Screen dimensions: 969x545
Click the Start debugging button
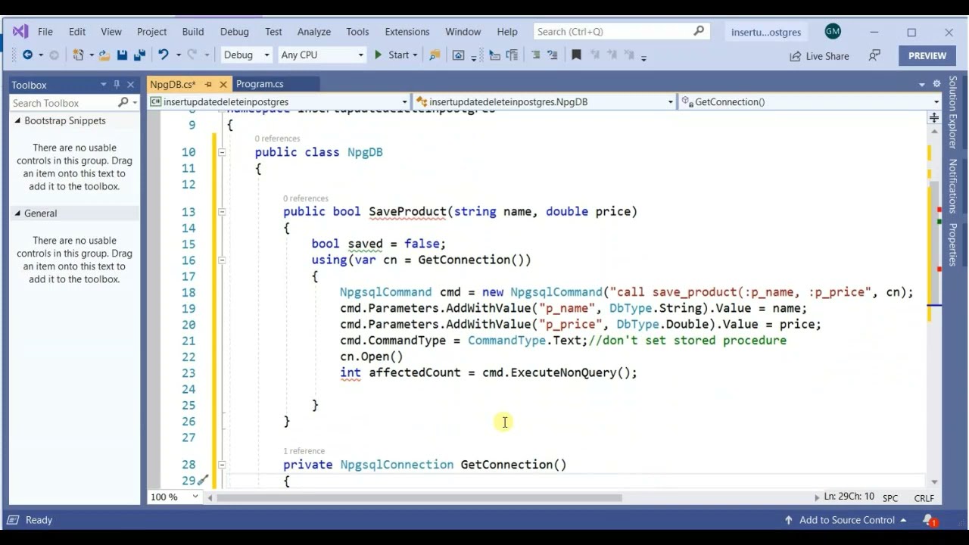tap(391, 54)
